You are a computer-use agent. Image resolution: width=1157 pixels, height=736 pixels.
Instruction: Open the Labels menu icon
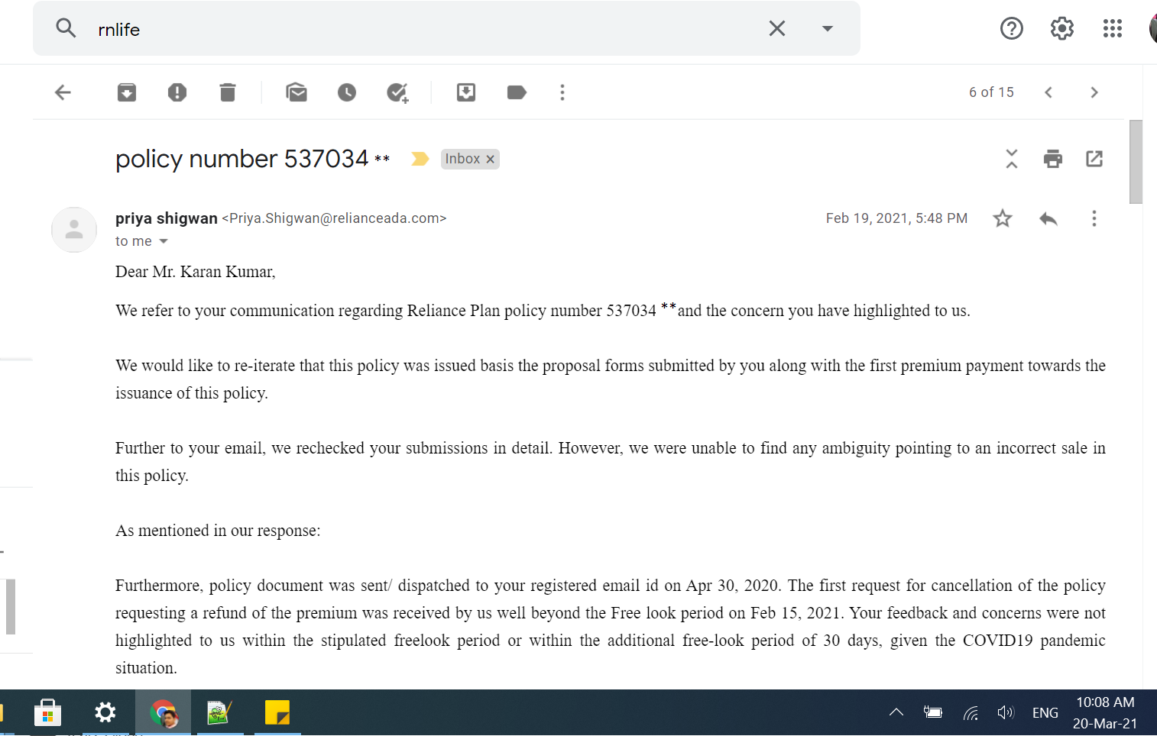[517, 92]
